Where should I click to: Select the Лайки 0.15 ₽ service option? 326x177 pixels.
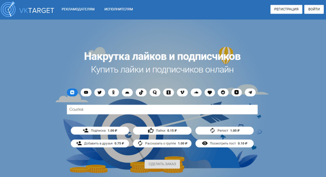pos(162,131)
